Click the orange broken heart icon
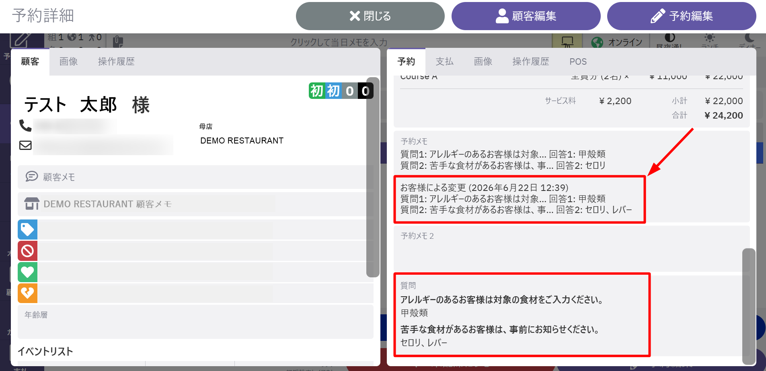Screen dimensions: 766x371 click(x=27, y=293)
